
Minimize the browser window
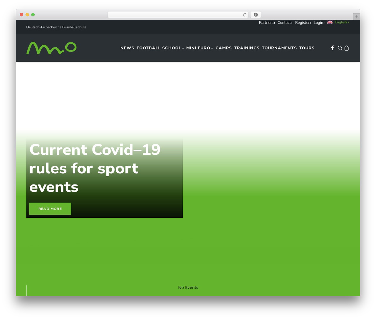(27, 15)
